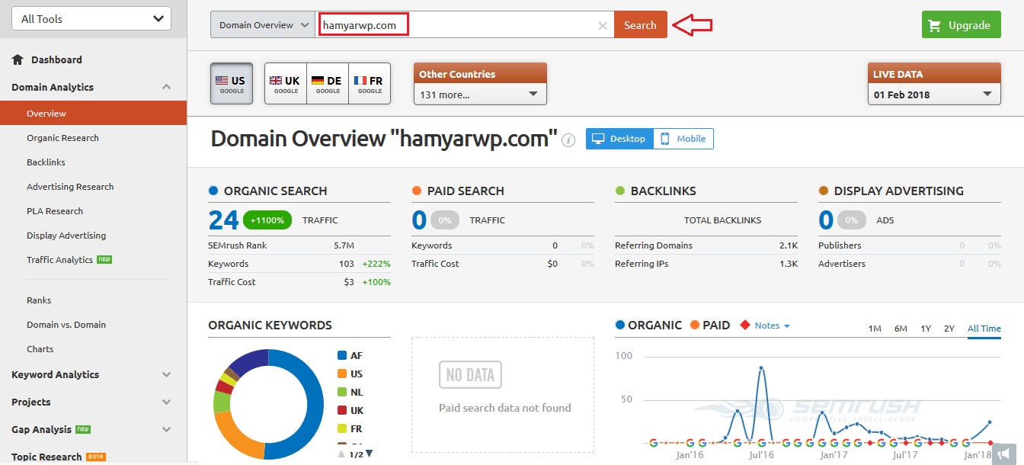Open Ranks in sidebar

pyautogui.click(x=39, y=300)
